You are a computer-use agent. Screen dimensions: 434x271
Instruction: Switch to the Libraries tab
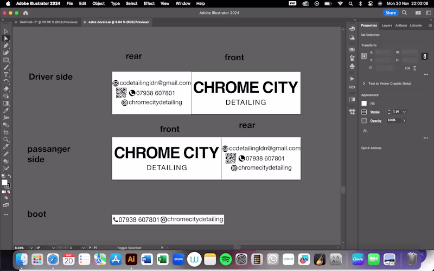tap(416, 25)
